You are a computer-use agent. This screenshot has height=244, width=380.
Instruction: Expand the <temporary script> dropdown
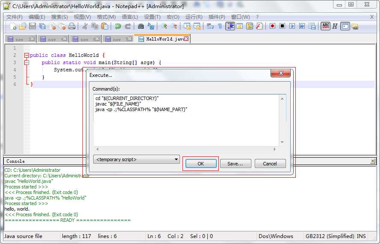point(136,159)
